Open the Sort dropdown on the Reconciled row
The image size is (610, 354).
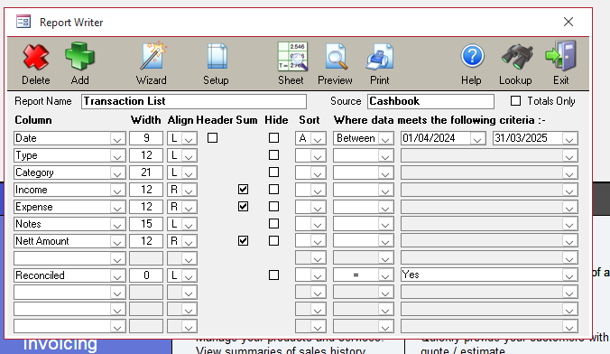(x=318, y=275)
